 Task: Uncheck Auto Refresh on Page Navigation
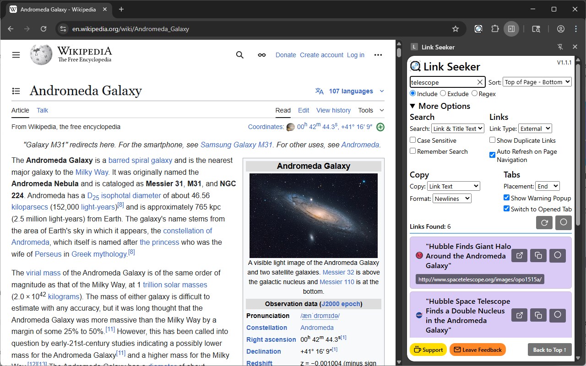[493, 155]
